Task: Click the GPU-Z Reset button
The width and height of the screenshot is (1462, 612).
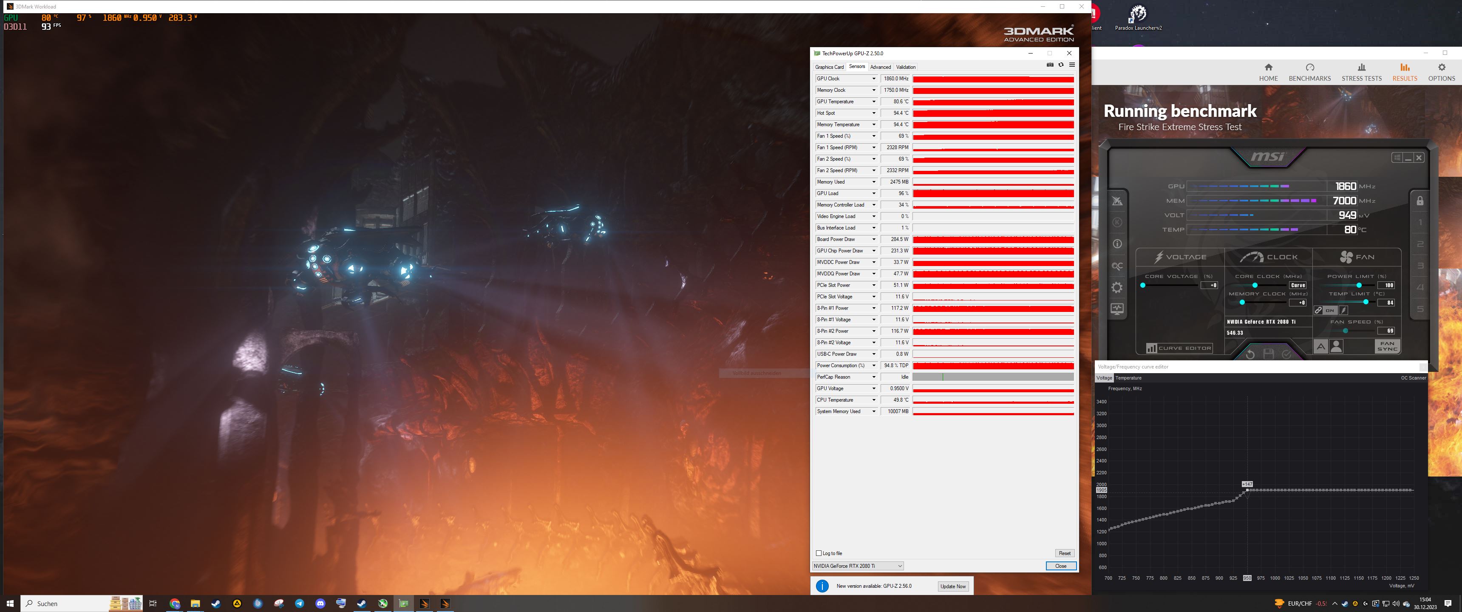Action: [1064, 553]
